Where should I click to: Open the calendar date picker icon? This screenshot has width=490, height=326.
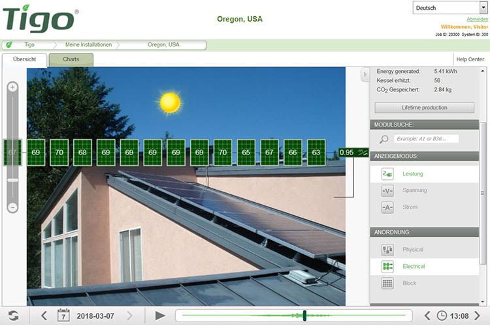(63, 316)
